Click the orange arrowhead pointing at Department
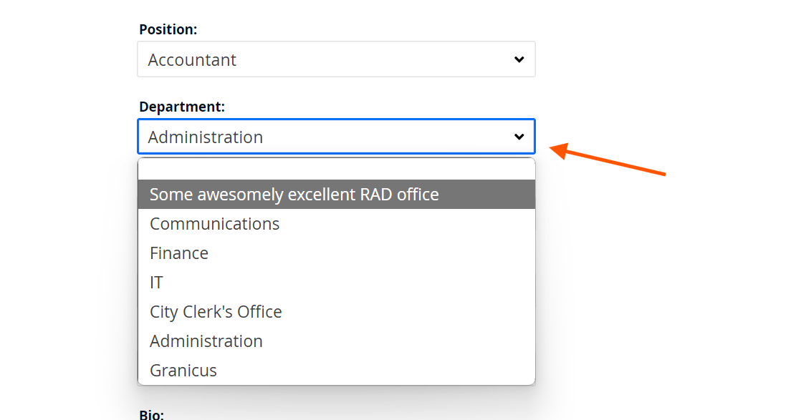 558,151
